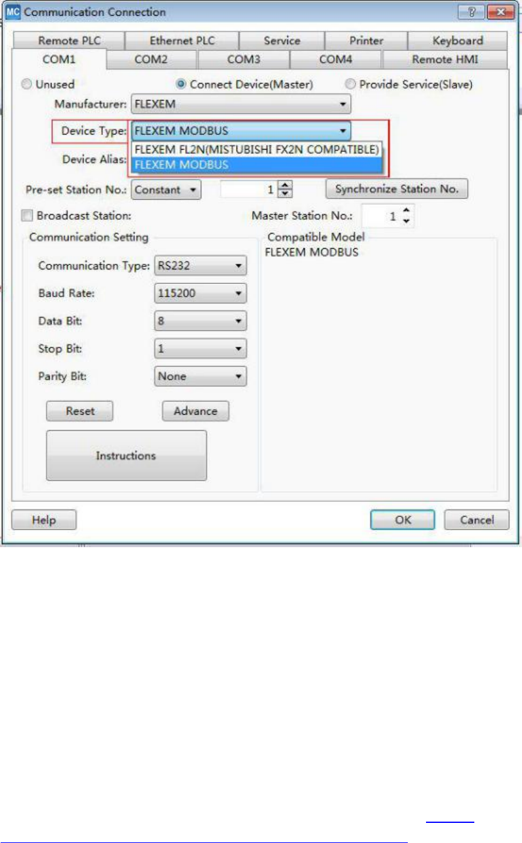Open the COM3 tab

point(243,60)
